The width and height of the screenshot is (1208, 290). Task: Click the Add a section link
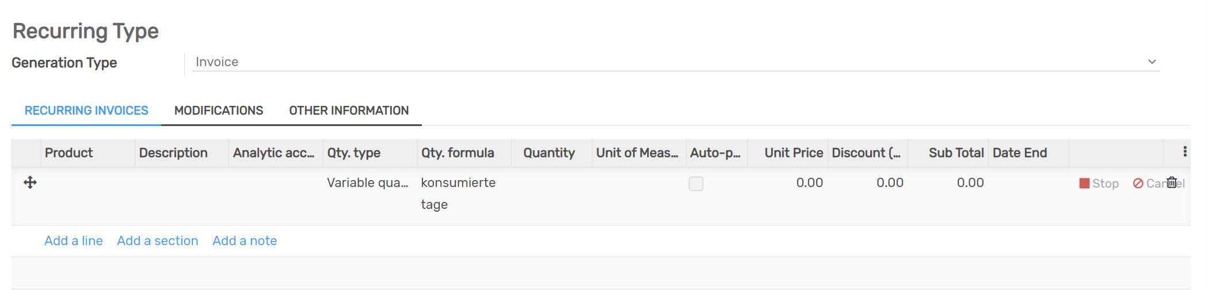[158, 241]
